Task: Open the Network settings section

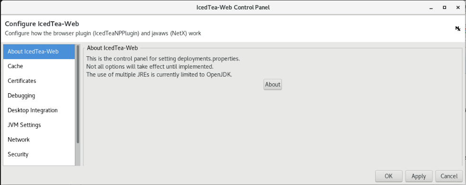Action: 39,140
